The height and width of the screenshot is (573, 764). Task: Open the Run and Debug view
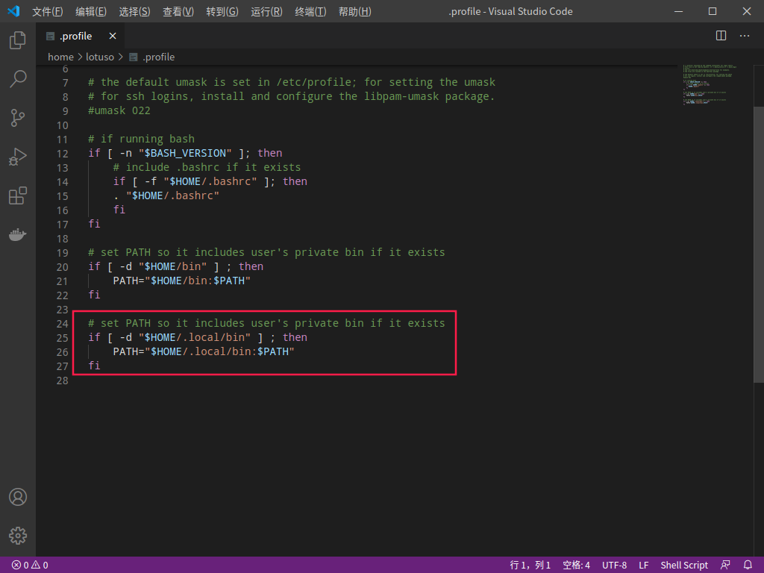[x=18, y=157]
